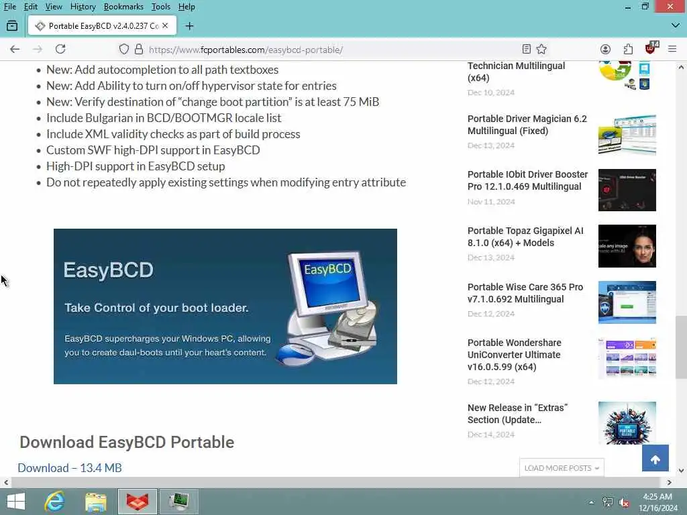Click the scrollbar down arrow
Image resolution: width=687 pixels, height=515 pixels.
click(x=681, y=471)
